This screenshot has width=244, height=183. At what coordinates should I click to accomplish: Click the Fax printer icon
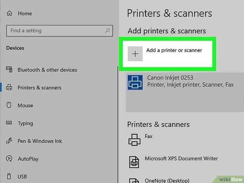[134, 140]
